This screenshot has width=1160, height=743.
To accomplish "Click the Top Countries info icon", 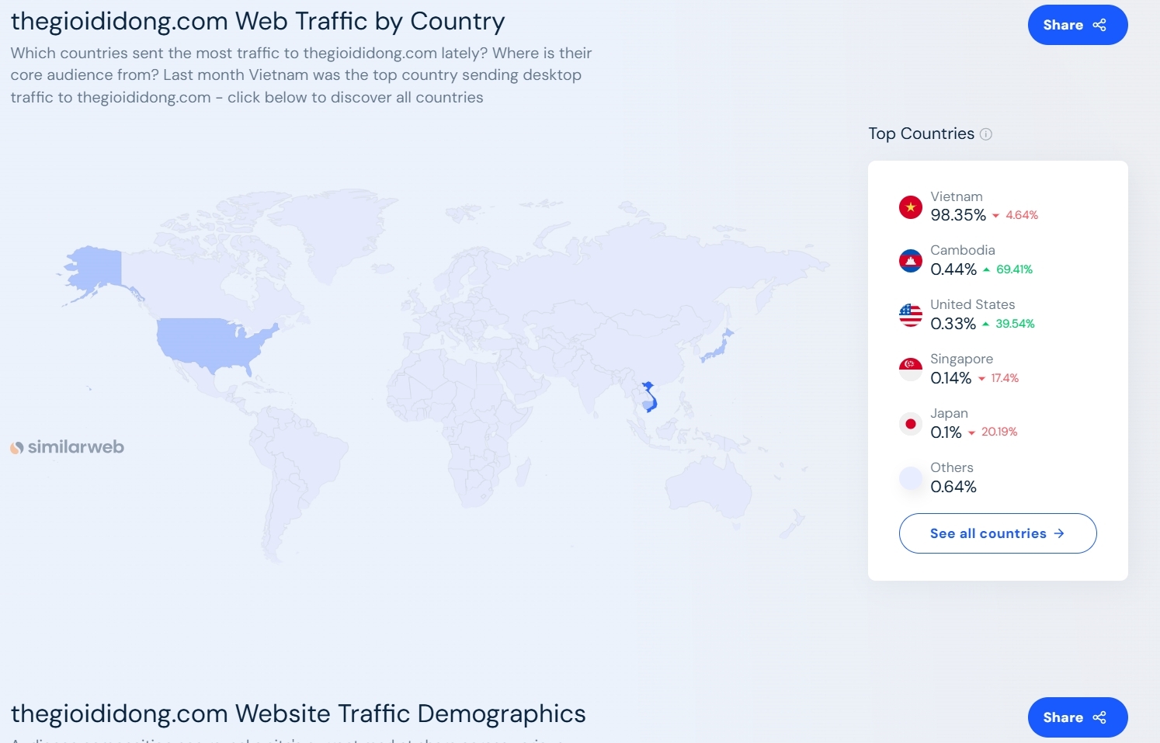I will [x=986, y=134].
